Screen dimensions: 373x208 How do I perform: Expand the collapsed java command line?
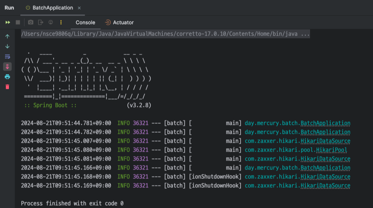click(x=166, y=34)
